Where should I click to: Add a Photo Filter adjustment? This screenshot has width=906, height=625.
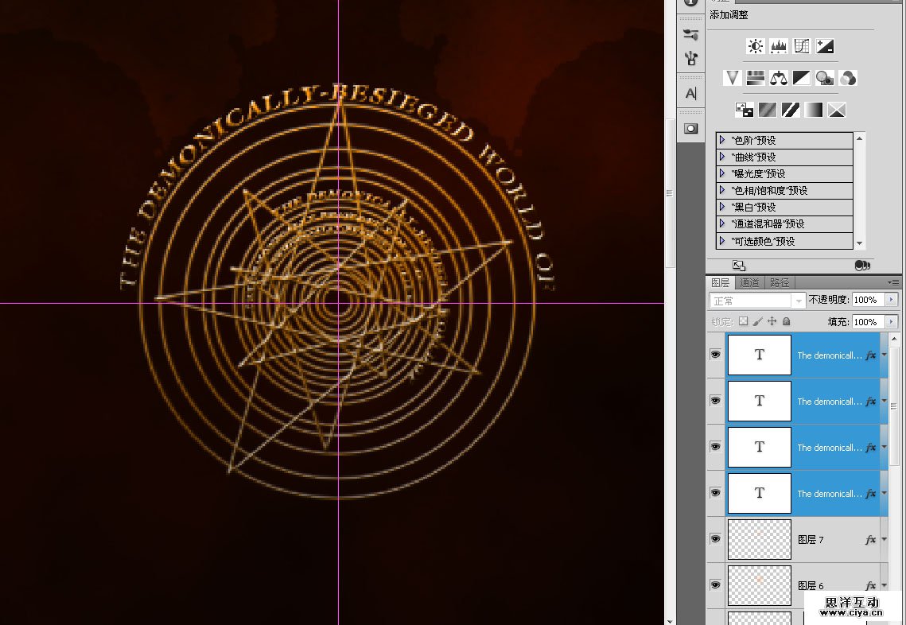pyautogui.click(x=825, y=78)
